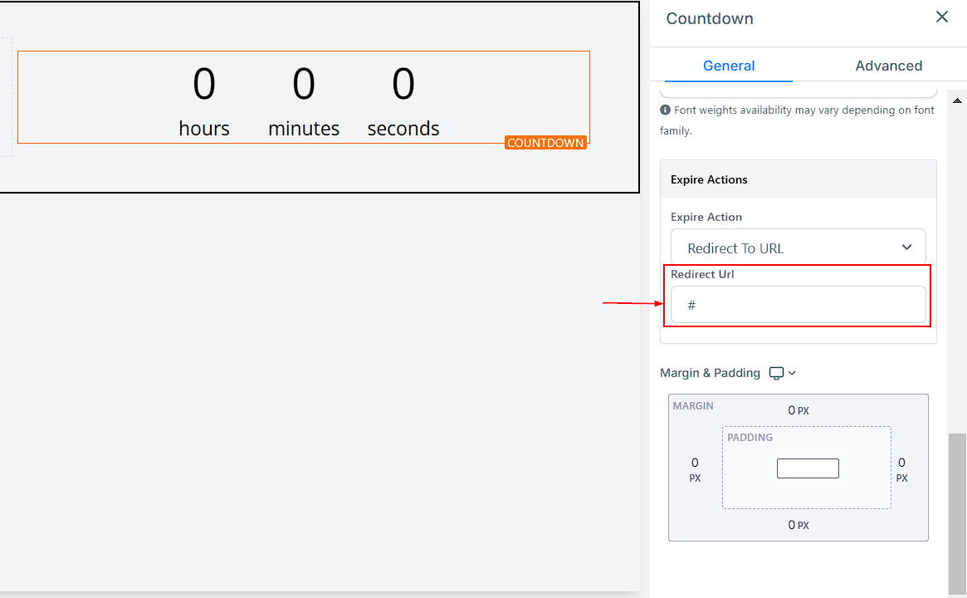
Task: Expand the responsive device chevron
Action: coord(792,373)
